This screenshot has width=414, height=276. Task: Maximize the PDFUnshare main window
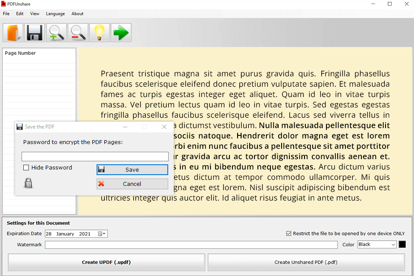(x=390, y=4)
